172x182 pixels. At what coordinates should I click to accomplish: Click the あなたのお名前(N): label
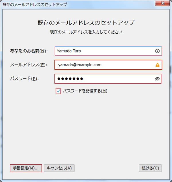(28, 51)
